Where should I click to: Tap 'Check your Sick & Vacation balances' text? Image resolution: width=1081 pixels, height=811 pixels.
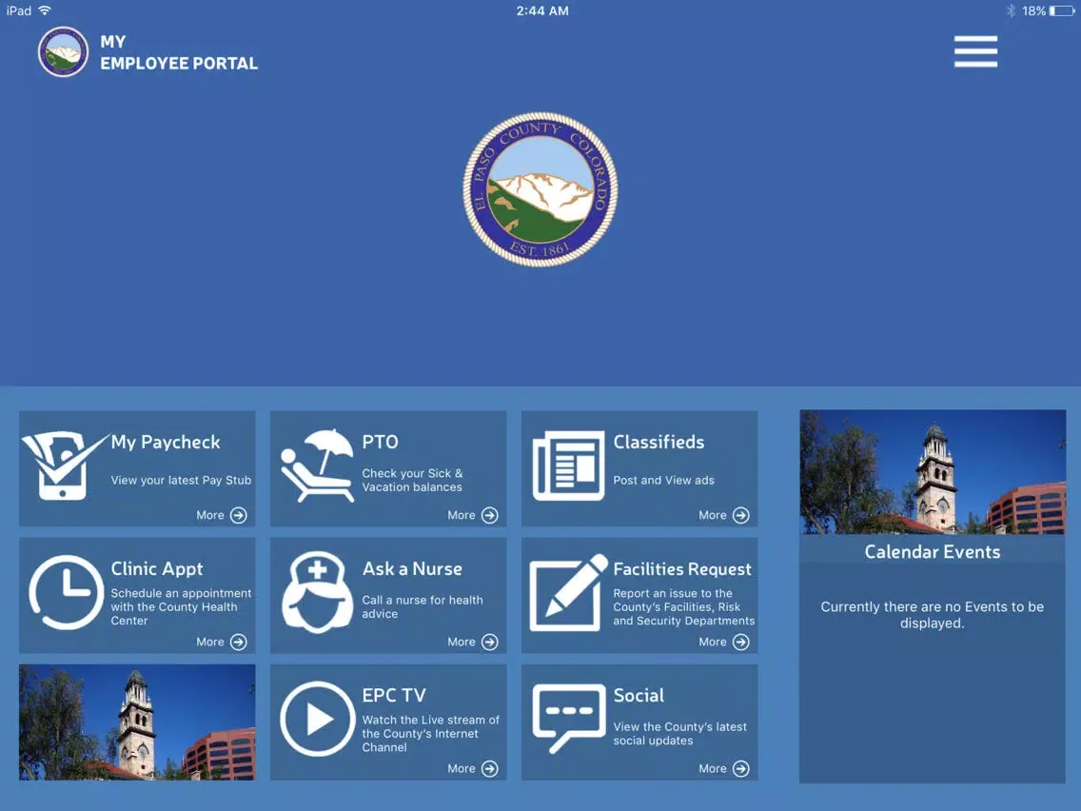tap(412, 480)
